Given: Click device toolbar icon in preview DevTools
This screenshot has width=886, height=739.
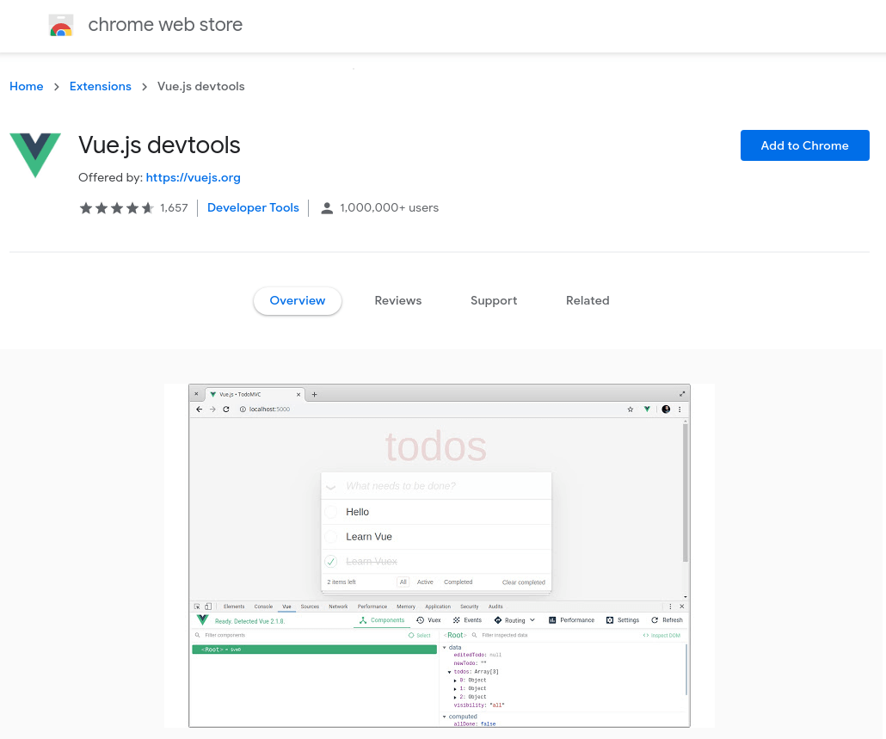Looking at the screenshot, I should [x=208, y=607].
